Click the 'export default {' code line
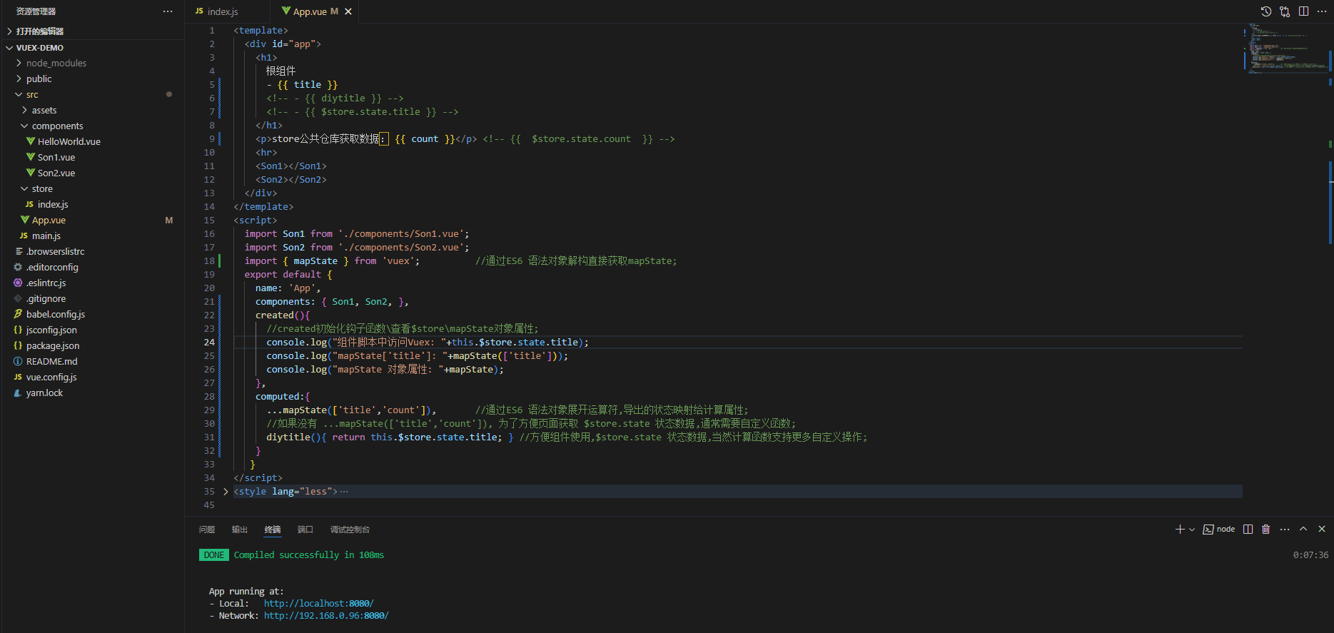 coord(288,275)
